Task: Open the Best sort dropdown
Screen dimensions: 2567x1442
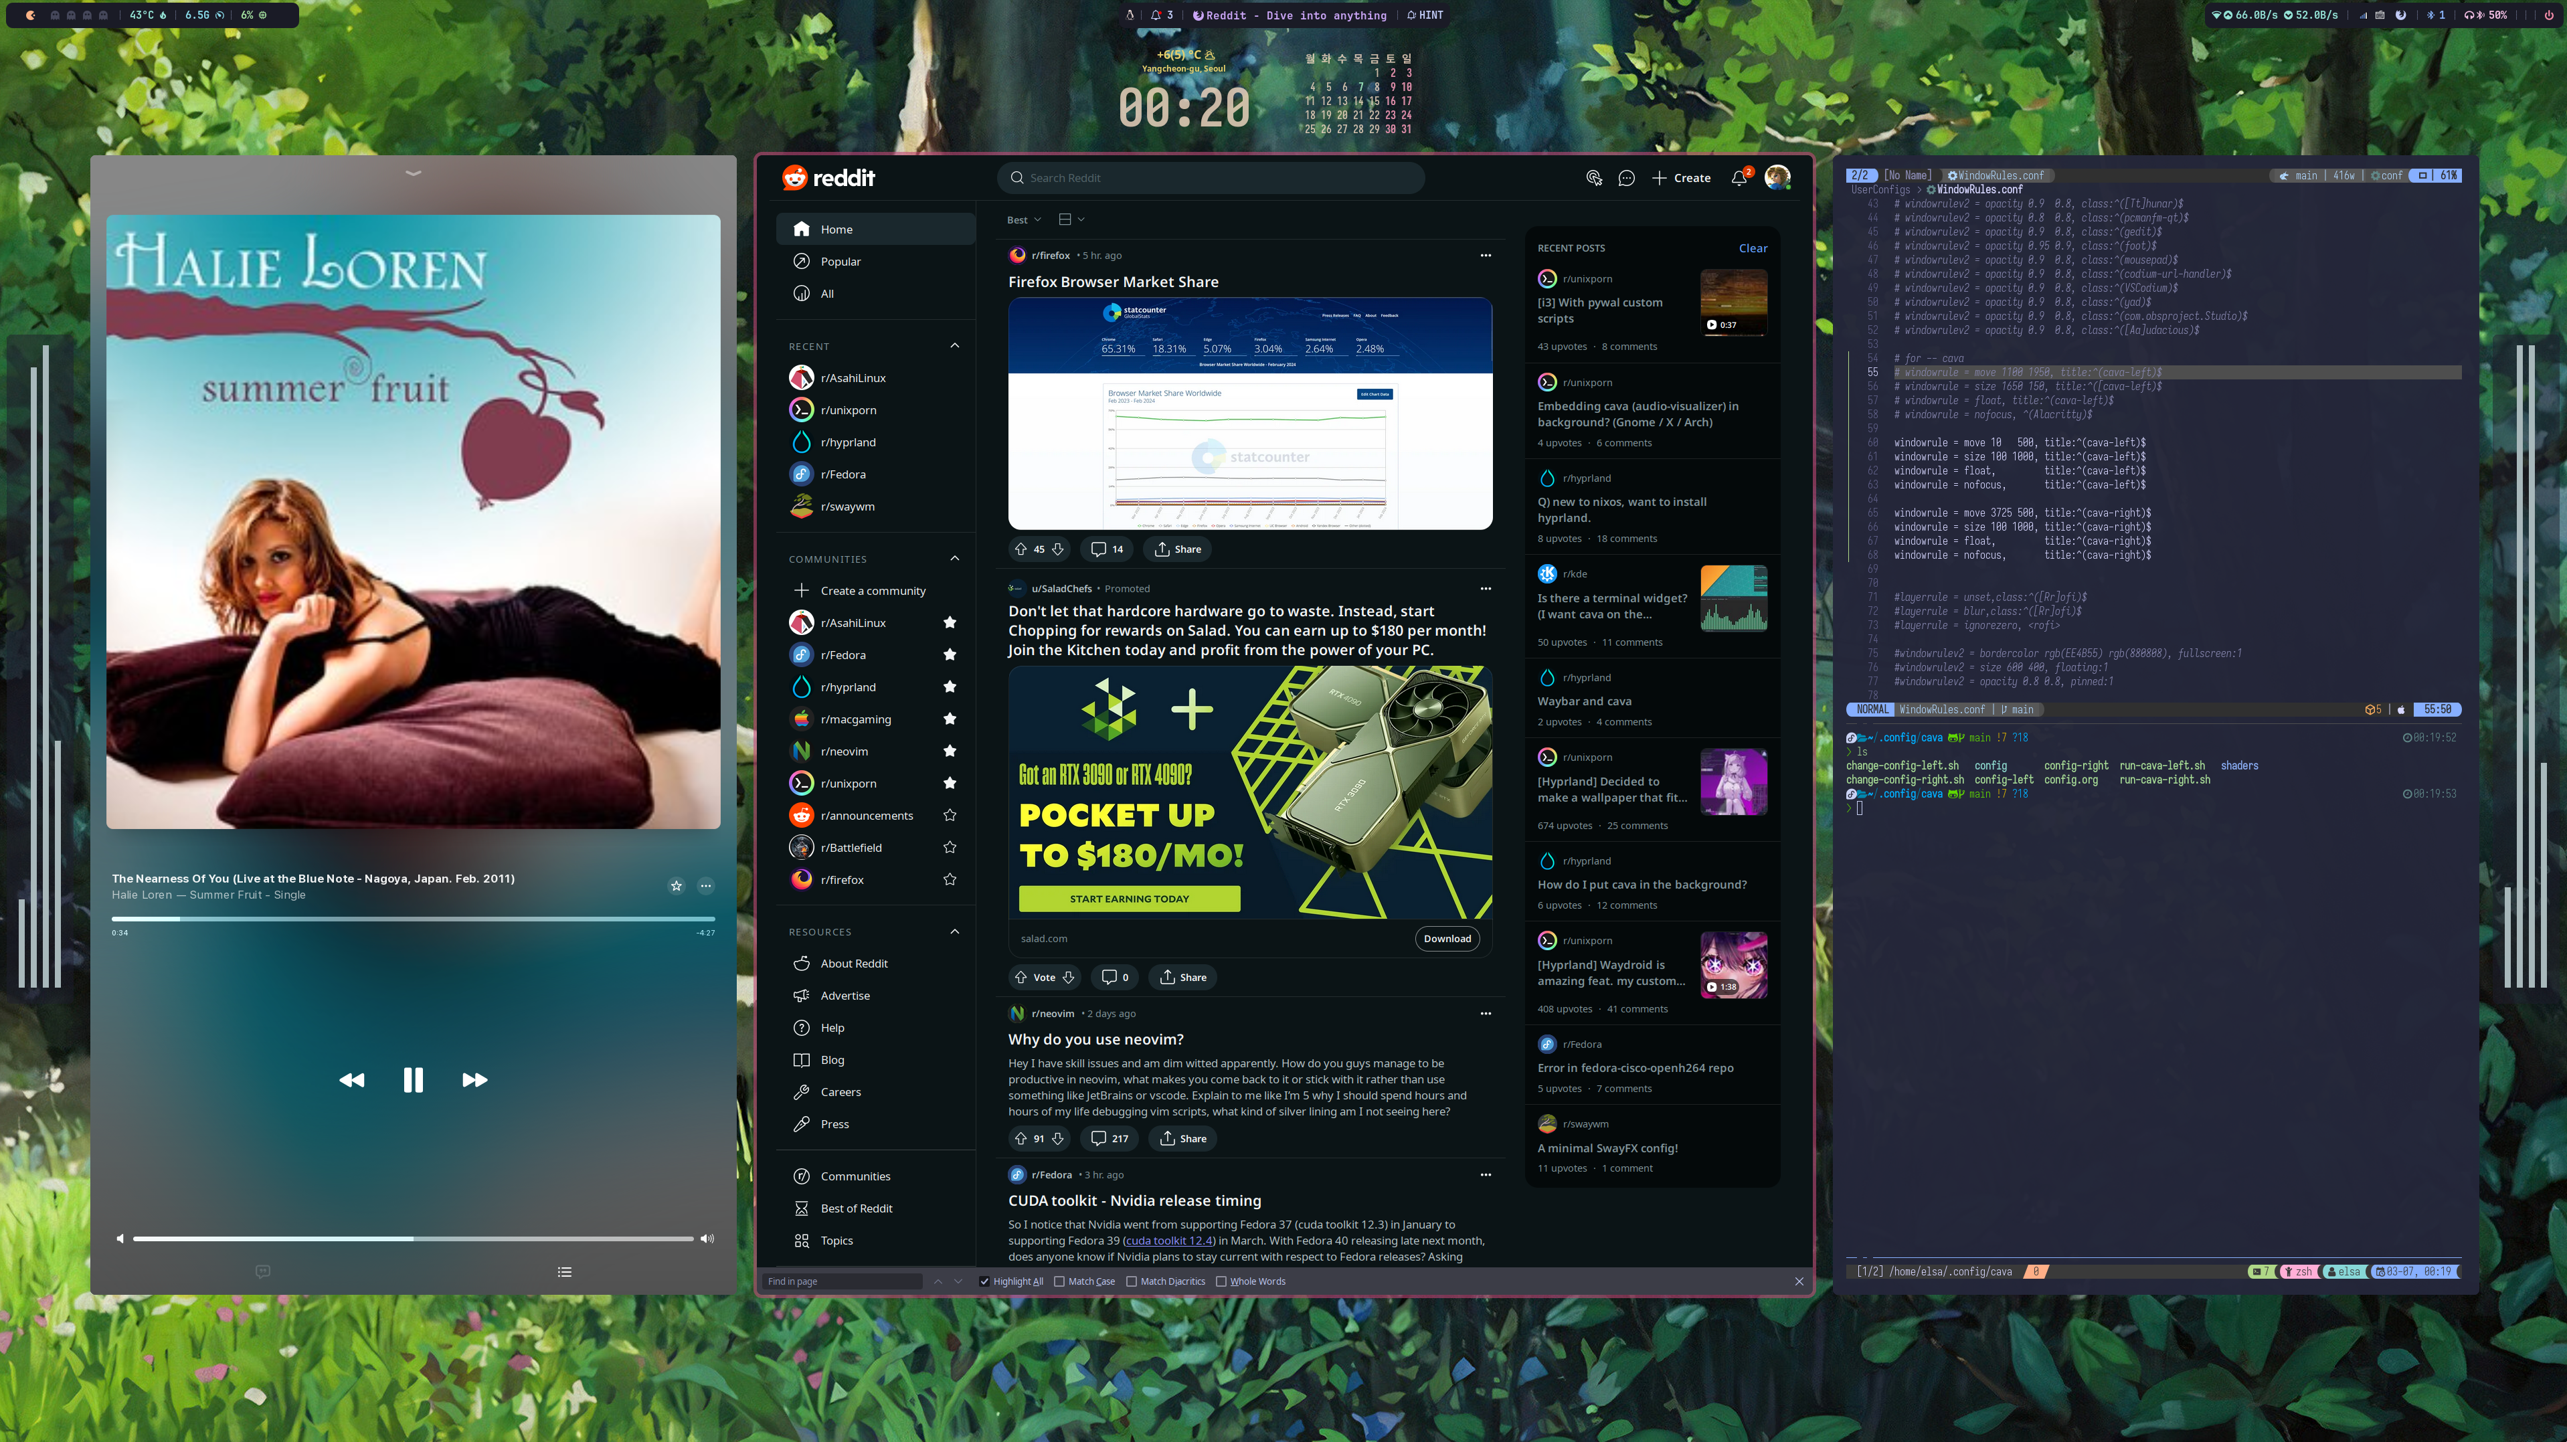Action: 1023,220
